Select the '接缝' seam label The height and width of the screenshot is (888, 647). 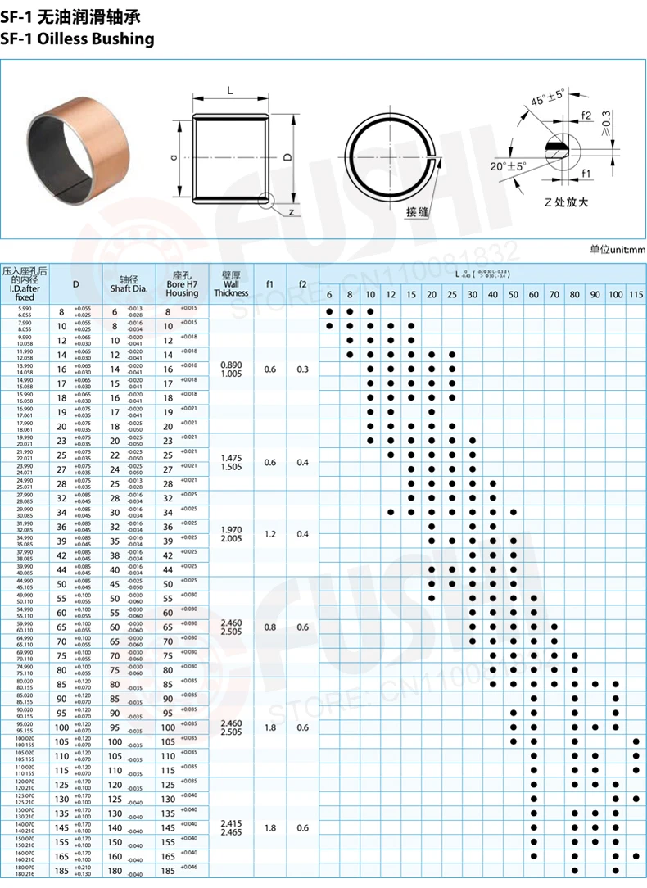pos(417,212)
